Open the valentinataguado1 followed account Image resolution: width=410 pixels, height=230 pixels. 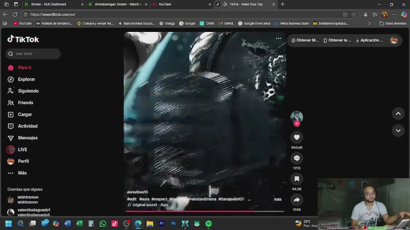[x=29, y=212]
